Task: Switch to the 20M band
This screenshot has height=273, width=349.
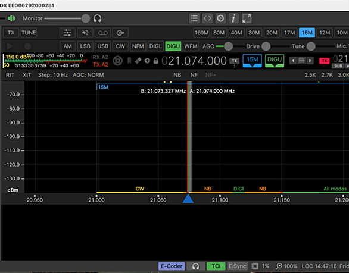Action: coord(272,33)
